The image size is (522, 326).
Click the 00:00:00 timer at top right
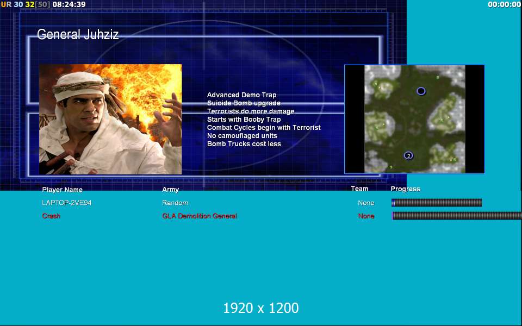(505, 4)
